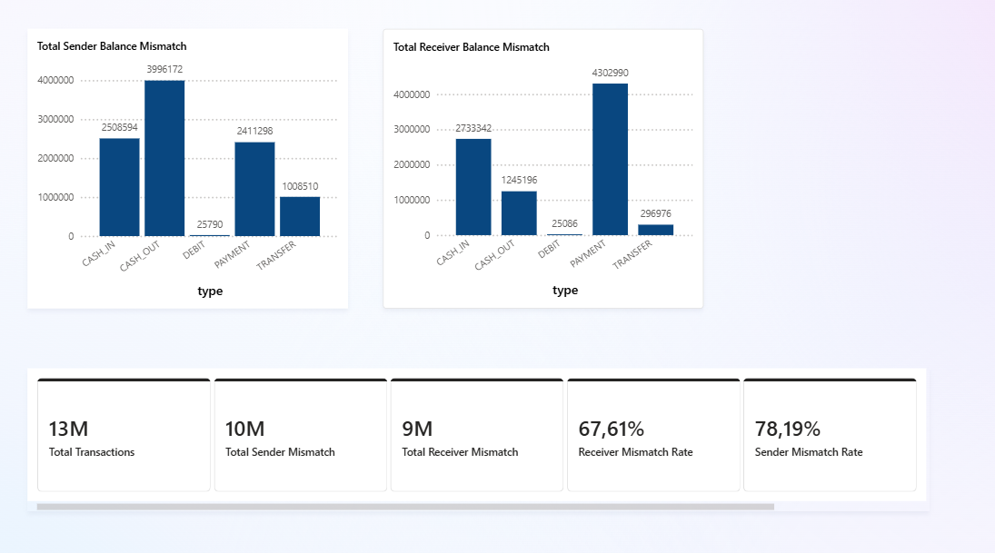Click the Total Sender Mismatch 10M card

(x=301, y=435)
